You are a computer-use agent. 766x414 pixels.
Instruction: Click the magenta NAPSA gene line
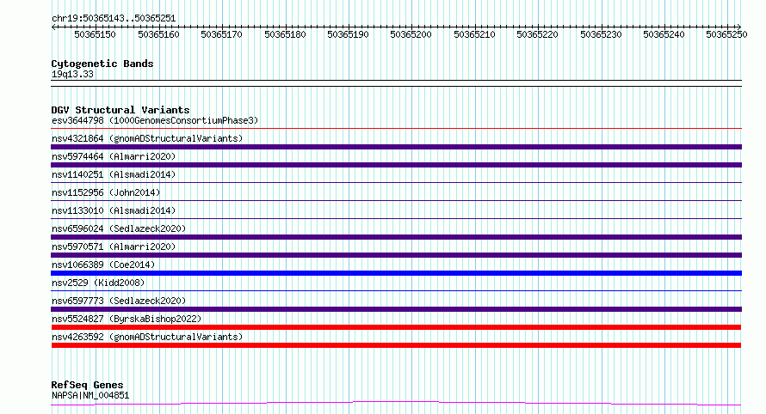pos(396,404)
